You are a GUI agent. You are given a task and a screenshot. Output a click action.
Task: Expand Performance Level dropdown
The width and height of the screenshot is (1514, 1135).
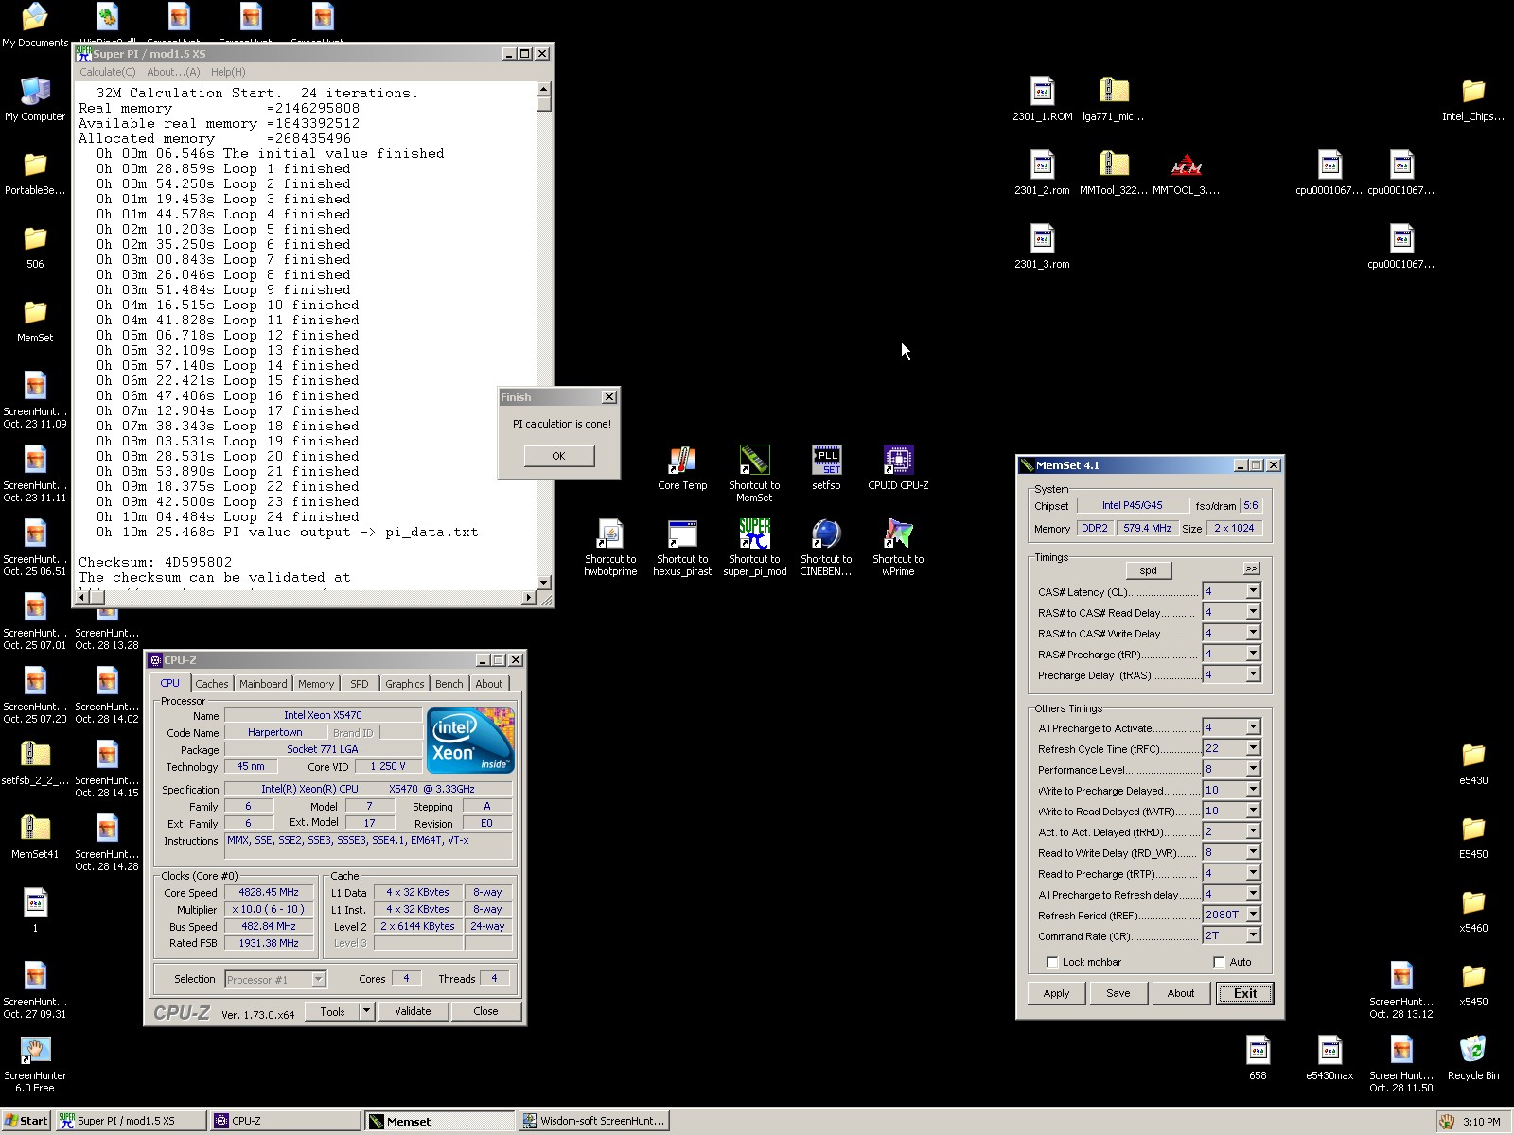[1253, 769]
